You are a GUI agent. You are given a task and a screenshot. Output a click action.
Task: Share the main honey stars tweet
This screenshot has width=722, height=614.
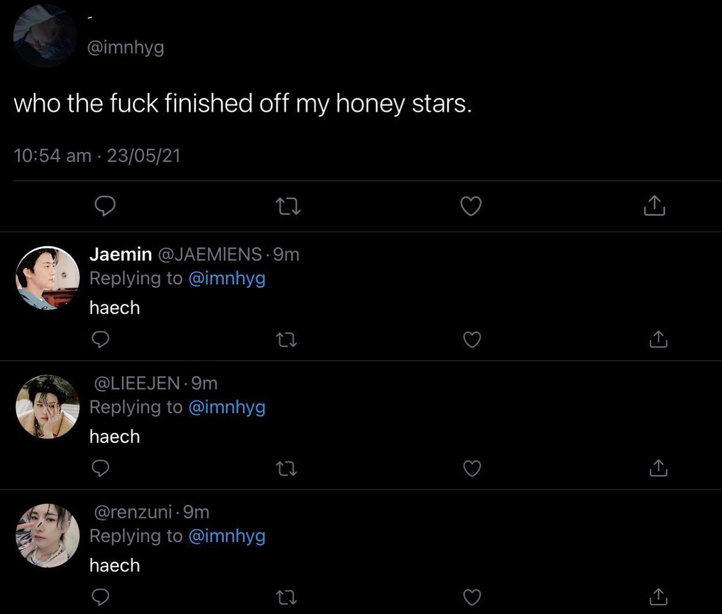[654, 206]
